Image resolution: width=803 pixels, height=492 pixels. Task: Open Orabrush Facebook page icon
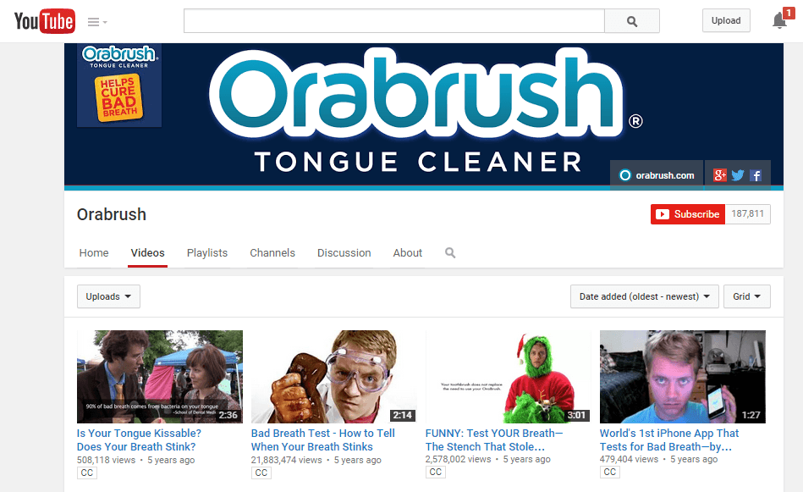756,175
